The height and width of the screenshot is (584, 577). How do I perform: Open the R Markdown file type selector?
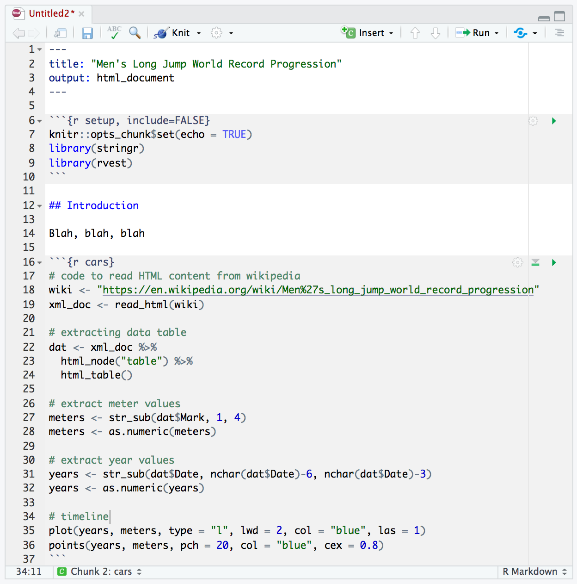click(x=534, y=572)
